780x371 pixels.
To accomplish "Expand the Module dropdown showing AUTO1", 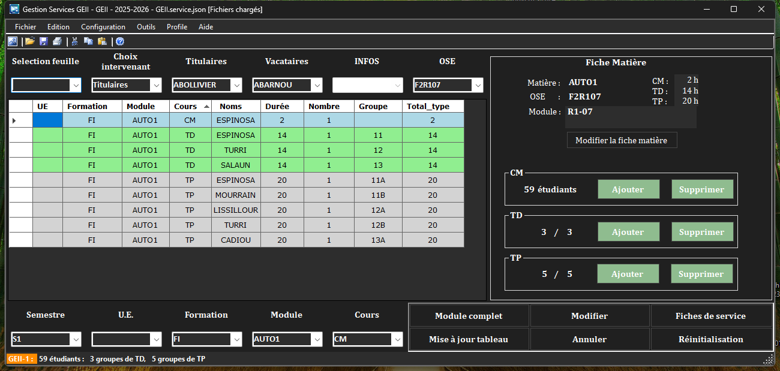I will pyautogui.click(x=317, y=339).
